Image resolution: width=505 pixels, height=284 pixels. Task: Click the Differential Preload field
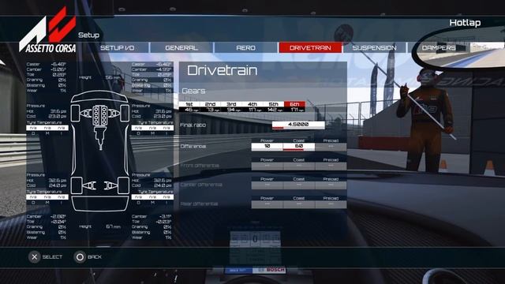(331, 147)
